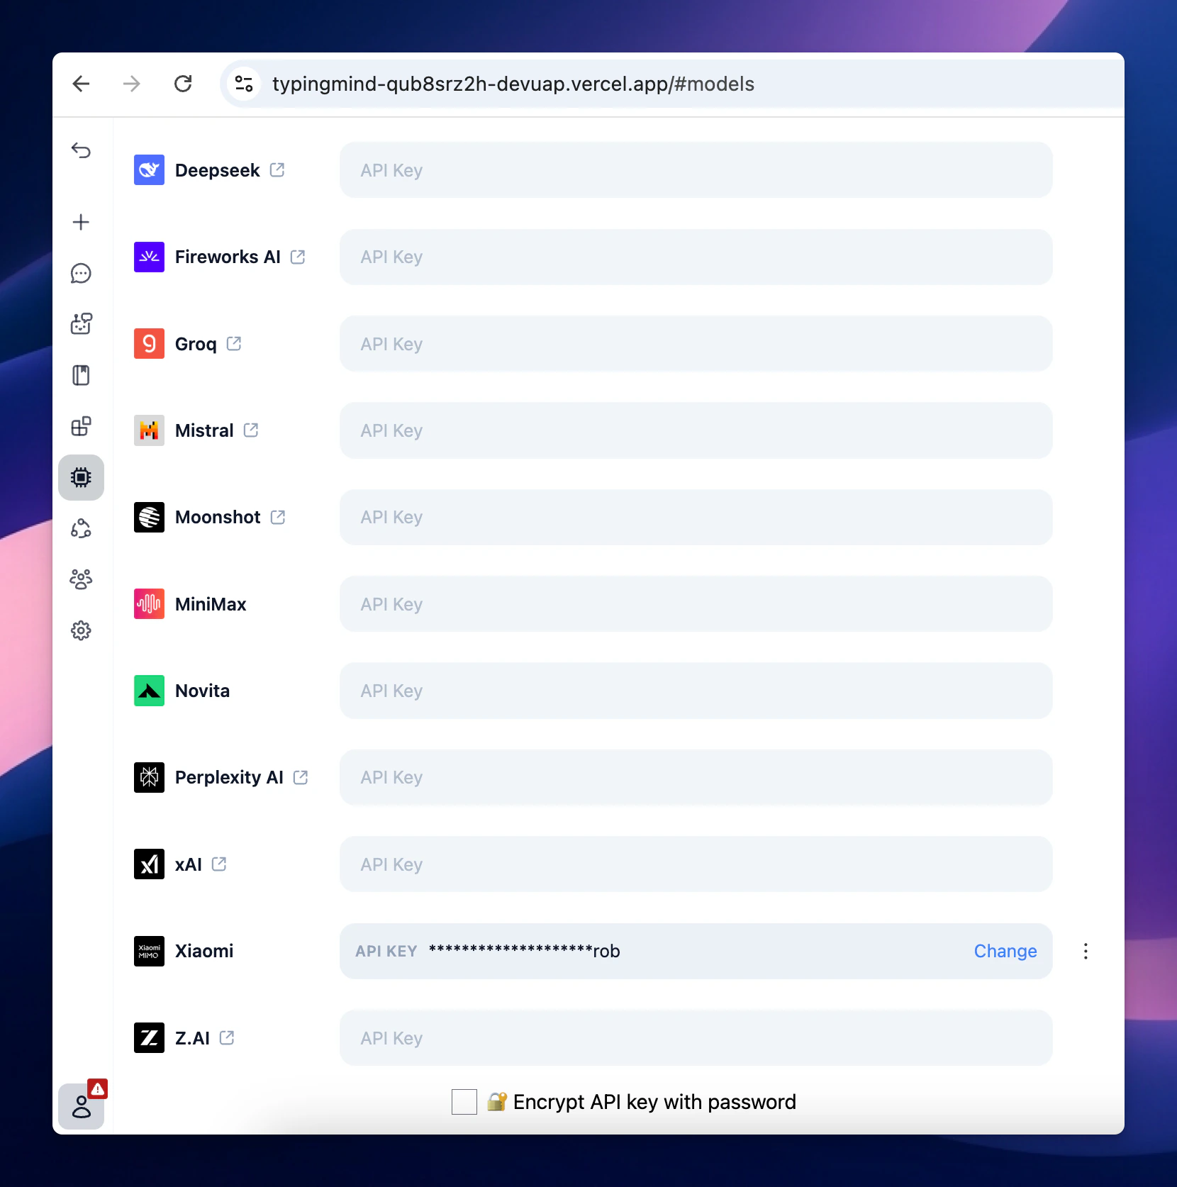The width and height of the screenshot is (1177, 1187).
Task: Open the AI agents robot icon
Action: 81,324
